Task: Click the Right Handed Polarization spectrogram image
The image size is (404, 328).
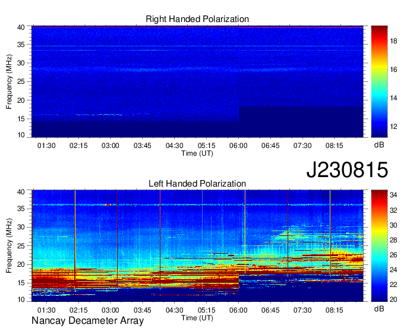Action: tap(197, 81)
